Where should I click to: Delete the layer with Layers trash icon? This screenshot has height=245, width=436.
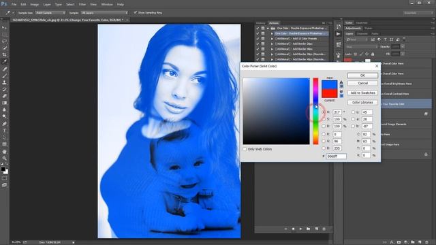click(x=427, y=242)
